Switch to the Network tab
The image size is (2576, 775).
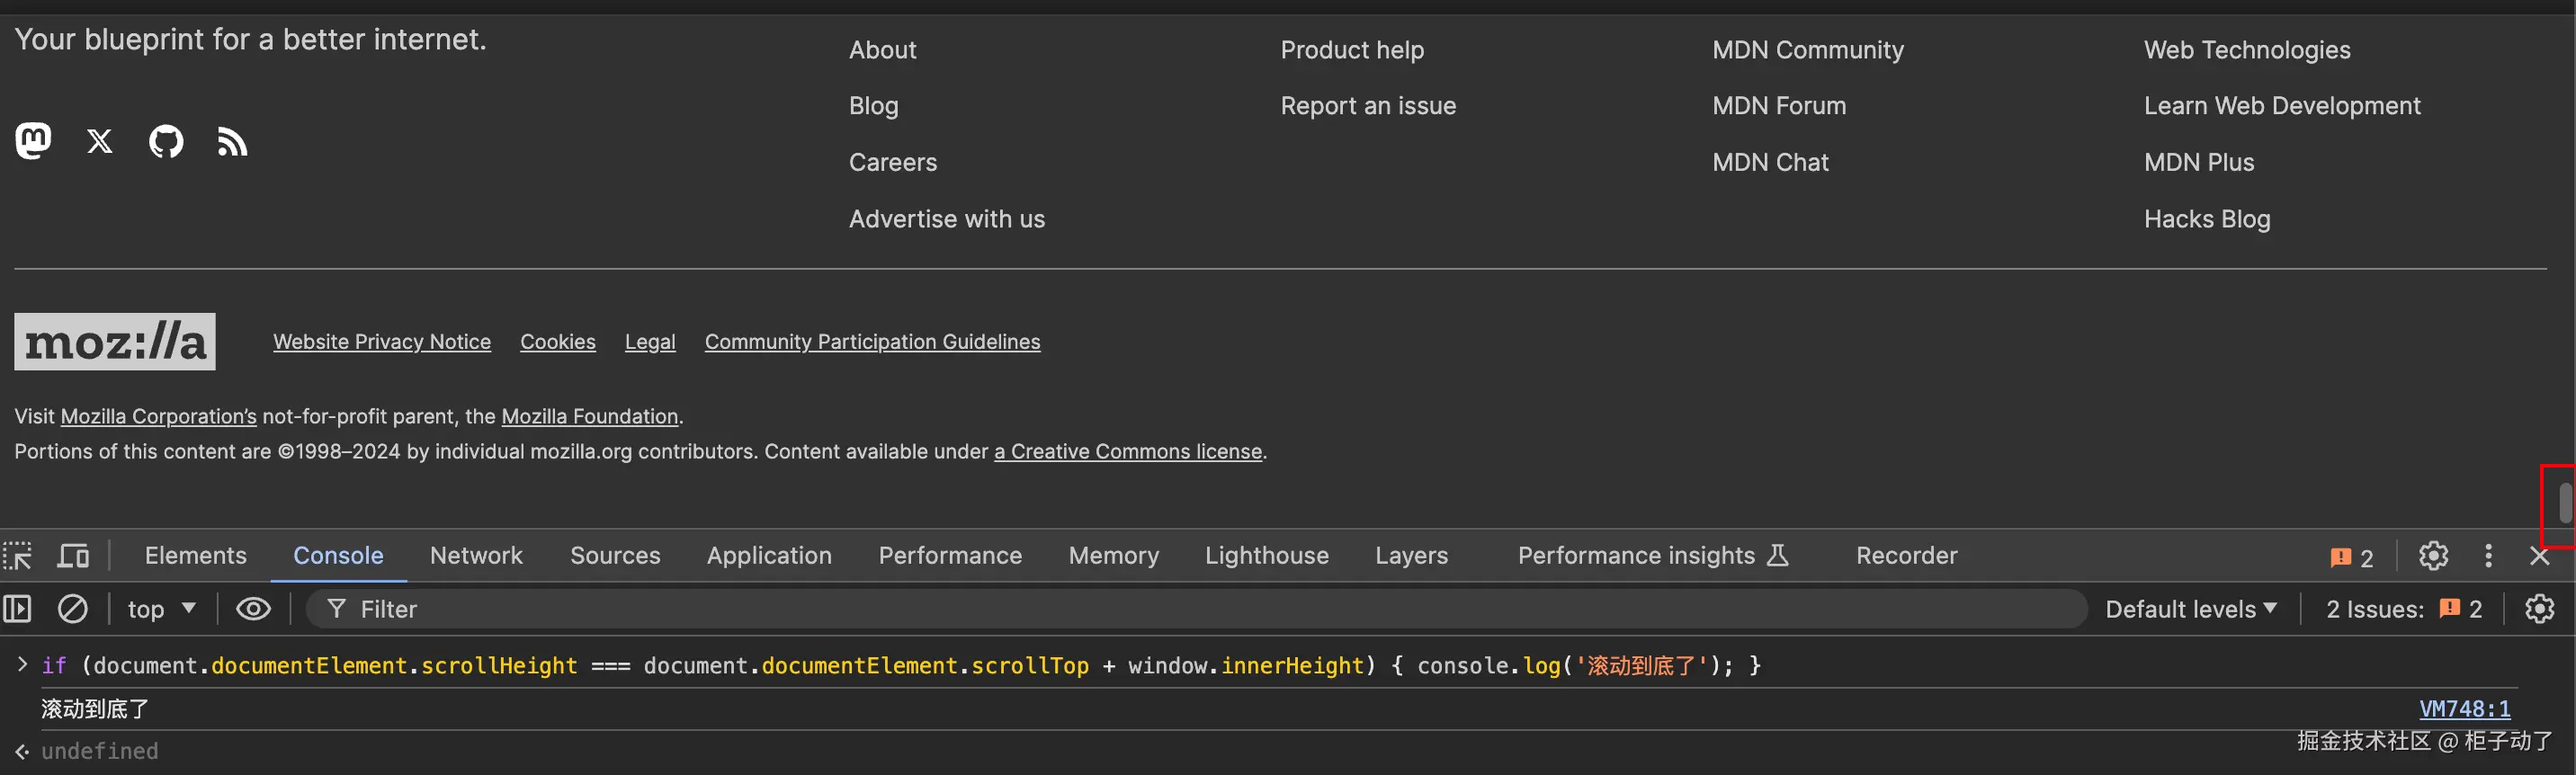(476, 556)
